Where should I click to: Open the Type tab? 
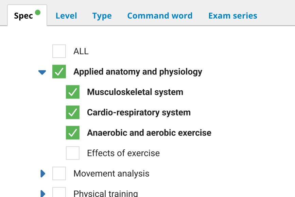pos(102,16)
